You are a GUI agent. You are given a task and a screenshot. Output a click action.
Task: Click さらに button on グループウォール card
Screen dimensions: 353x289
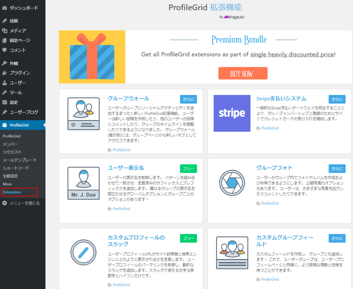pyautogui.click(x=188, y=99)
